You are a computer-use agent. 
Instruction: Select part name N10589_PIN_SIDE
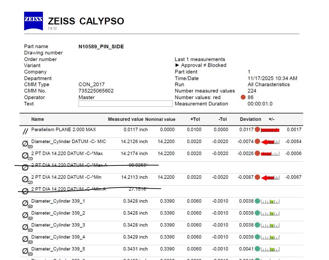(101, 47)
